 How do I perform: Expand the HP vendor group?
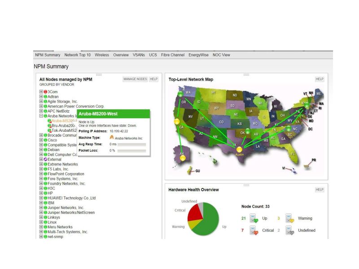pyautogui.click(x=41, y=193)
